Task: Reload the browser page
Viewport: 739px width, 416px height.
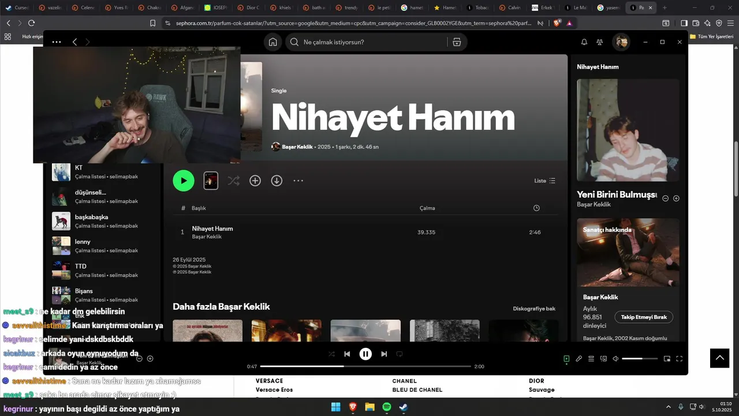Action: coord(31,23)
